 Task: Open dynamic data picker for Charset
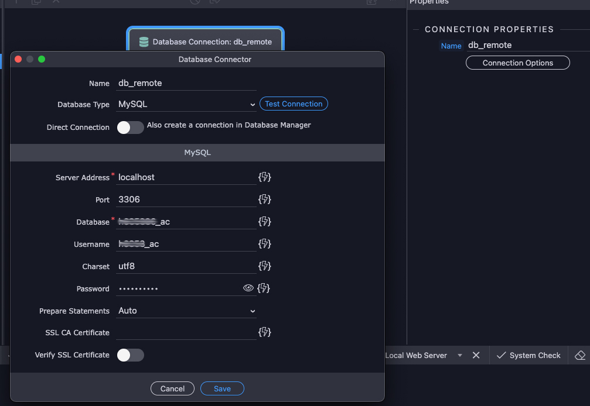[264, 266]
